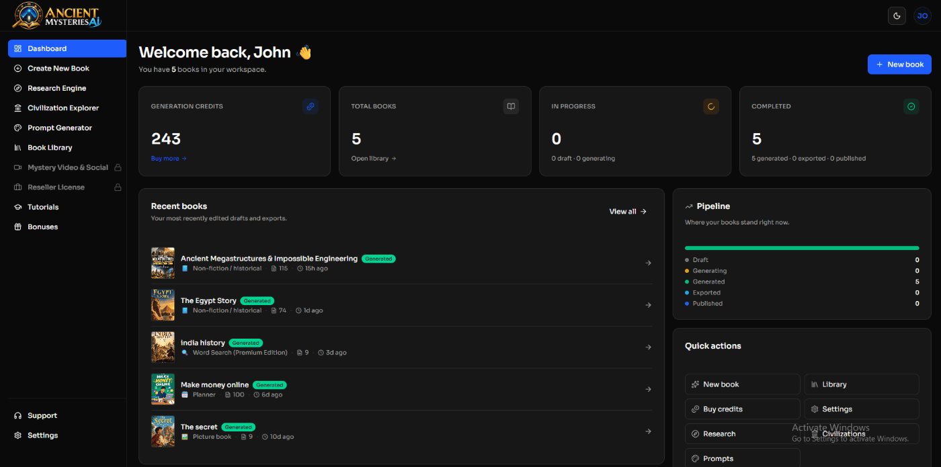Open Ancient Megastructures & Impossible Engineering book

(x=401, y=263)
